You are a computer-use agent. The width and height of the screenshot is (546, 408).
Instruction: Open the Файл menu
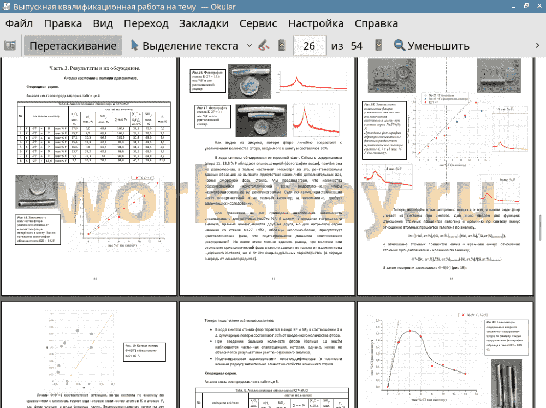click(x=19, y=23)
